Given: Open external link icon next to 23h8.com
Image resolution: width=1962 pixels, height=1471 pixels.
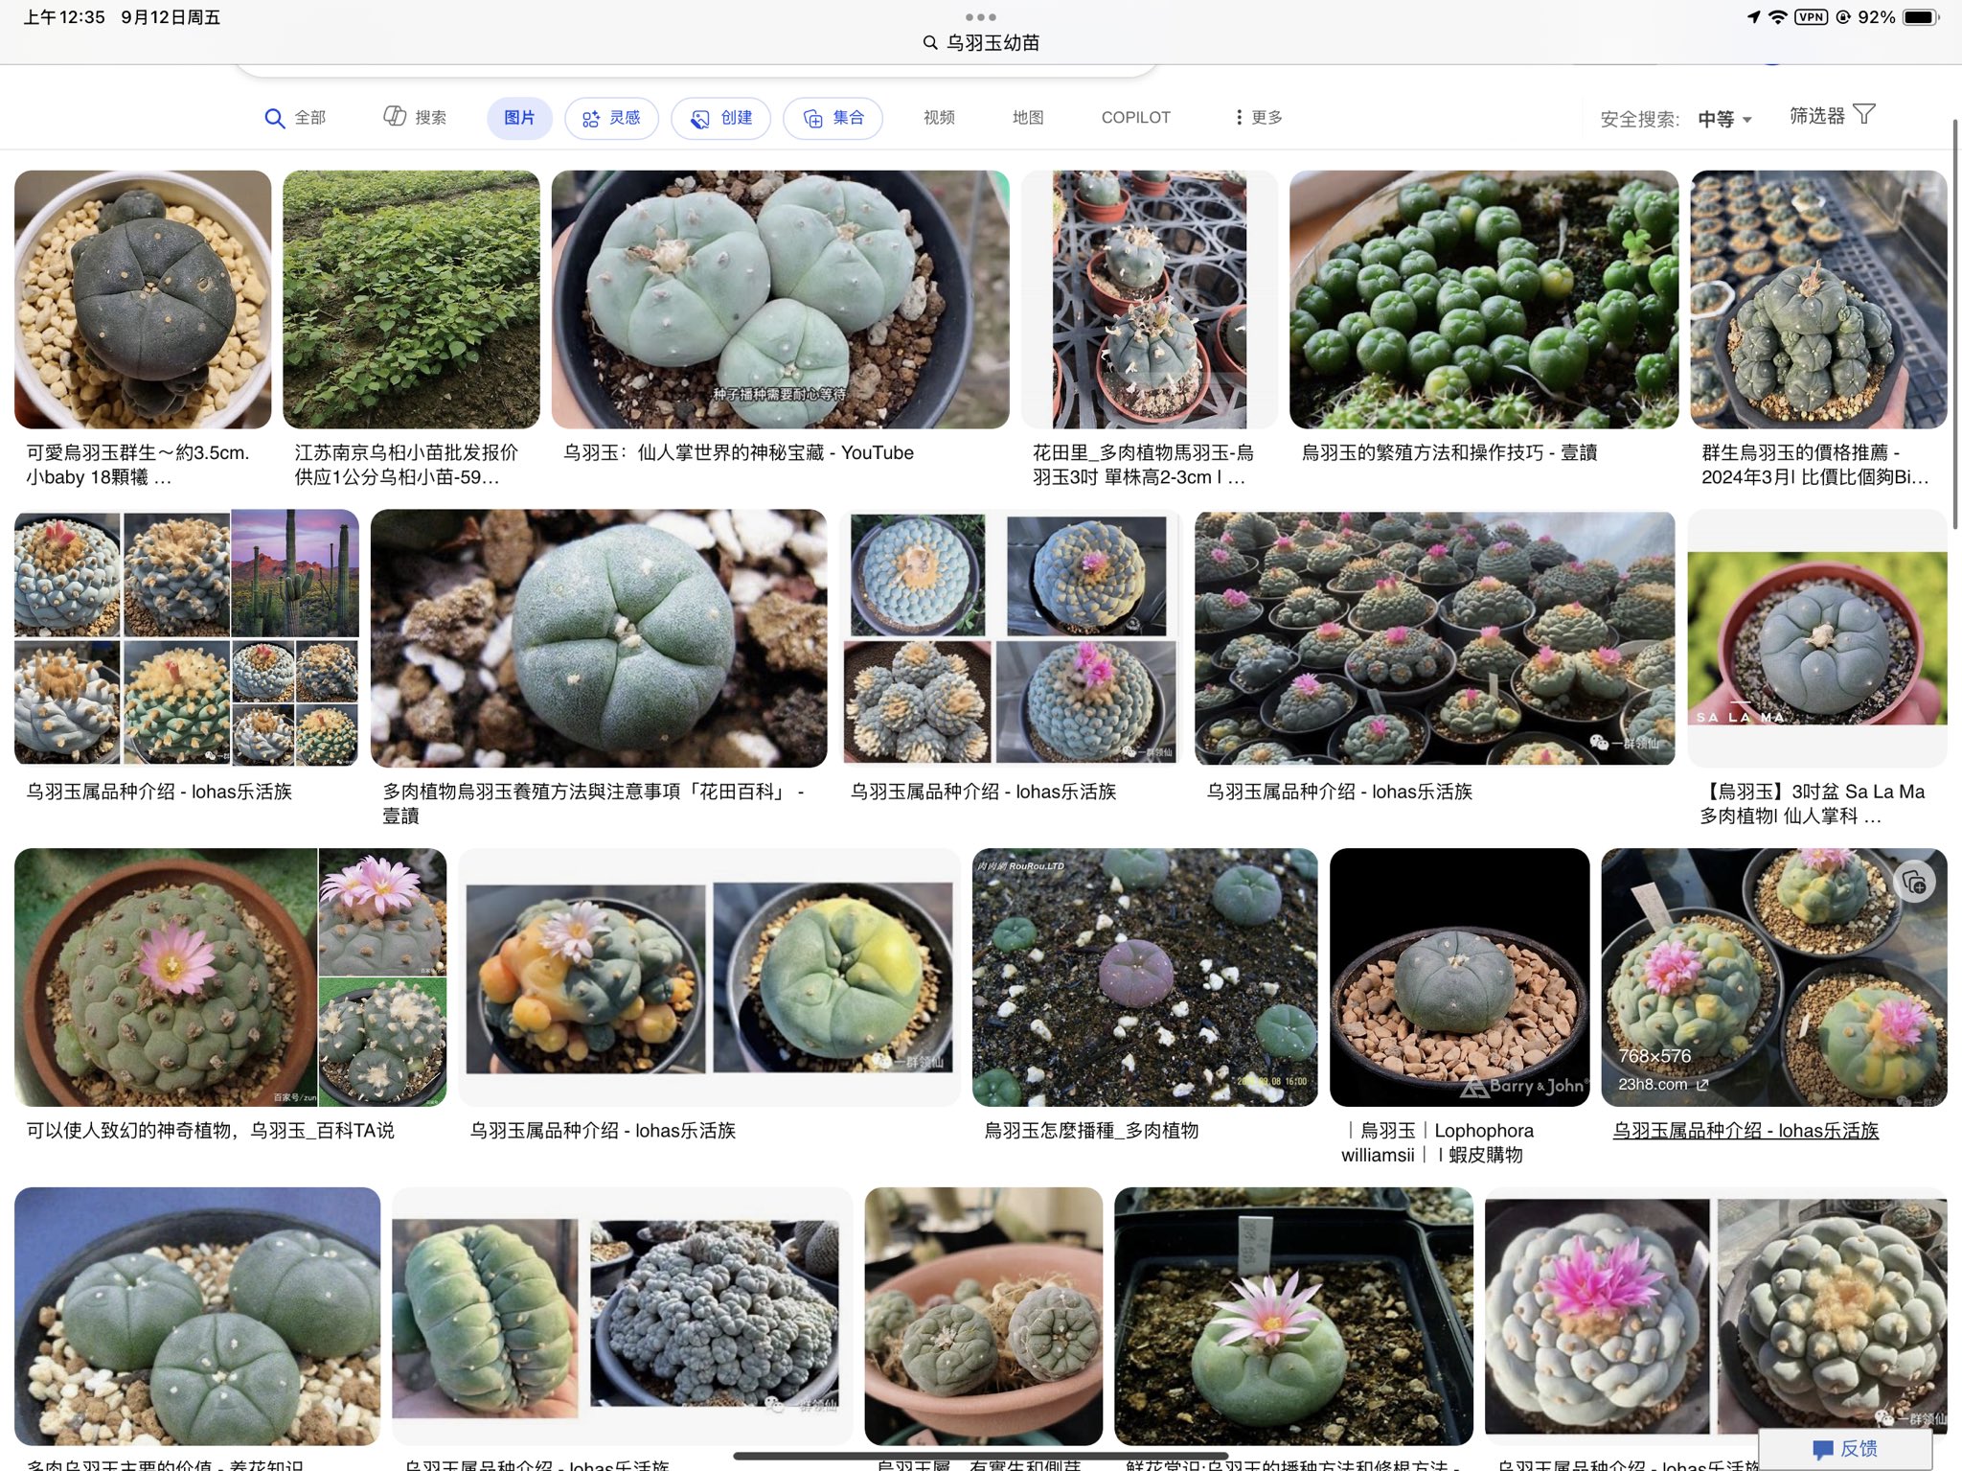Looking at the screenshot, I should click(x=1702, y=1085).
